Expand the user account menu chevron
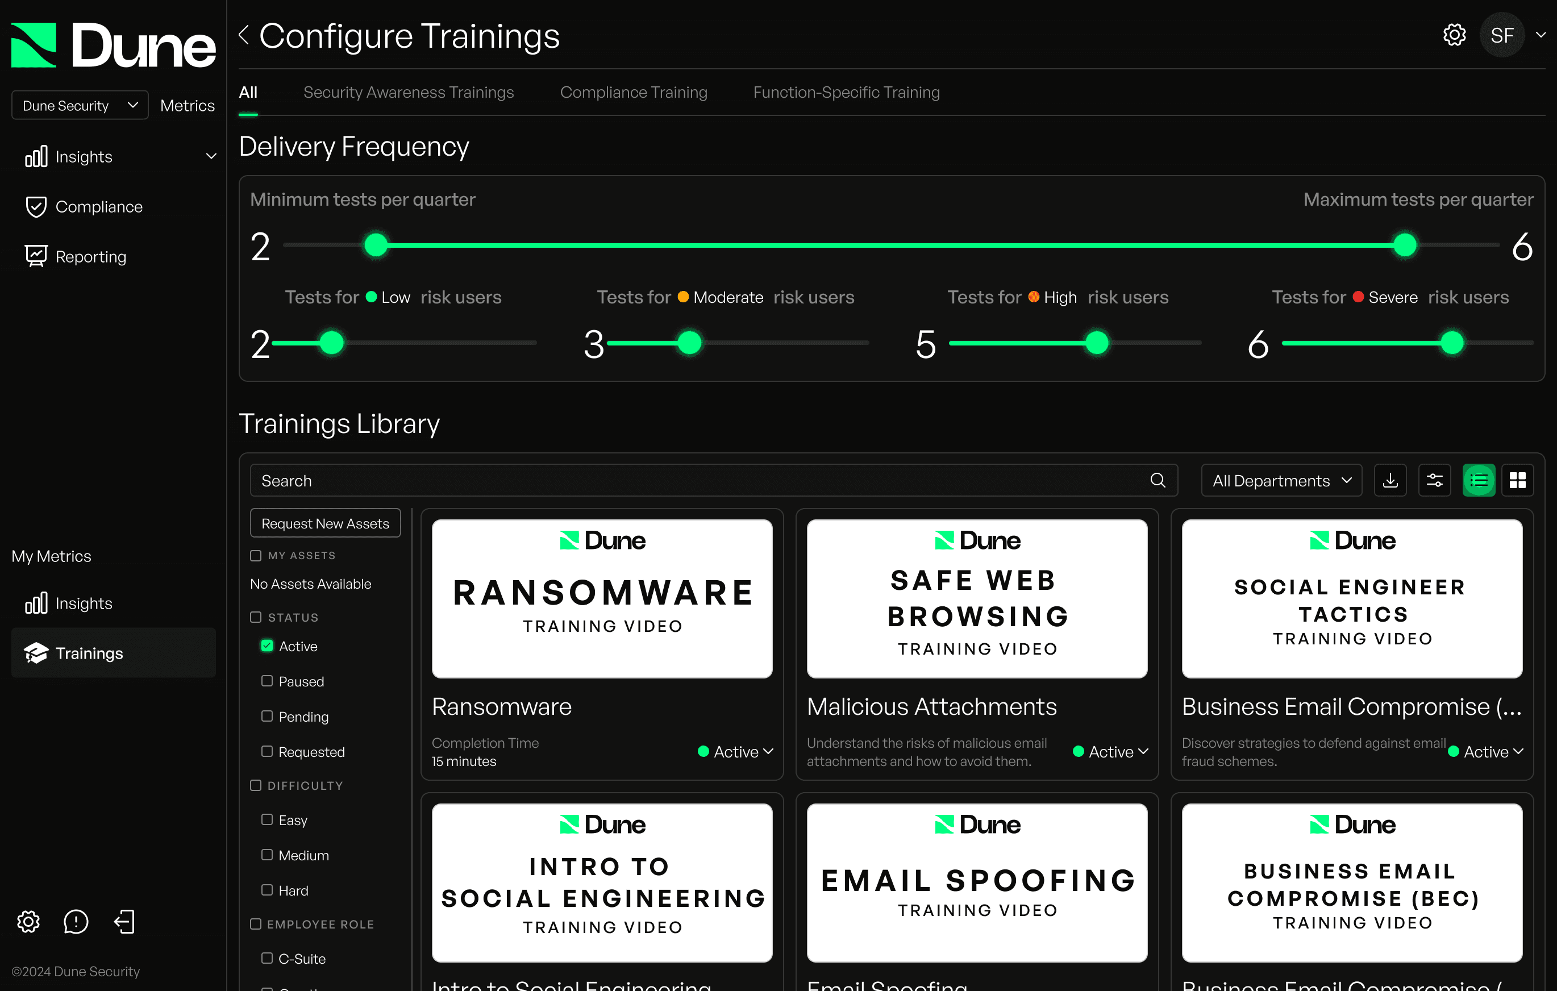Screen dimensions: 1557x991 [1541, 35]
